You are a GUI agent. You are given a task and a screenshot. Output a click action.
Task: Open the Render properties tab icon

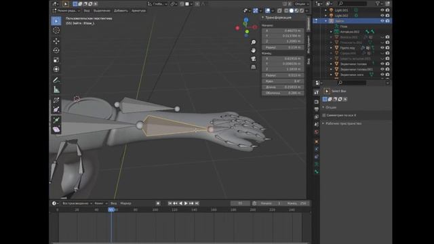[317, 102]
